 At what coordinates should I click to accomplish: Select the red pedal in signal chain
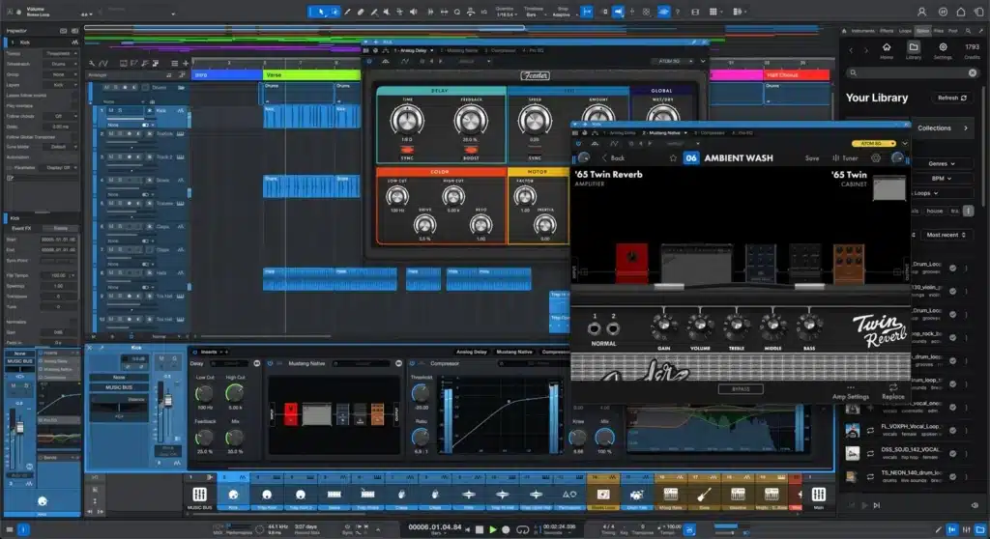click(631, 262)
